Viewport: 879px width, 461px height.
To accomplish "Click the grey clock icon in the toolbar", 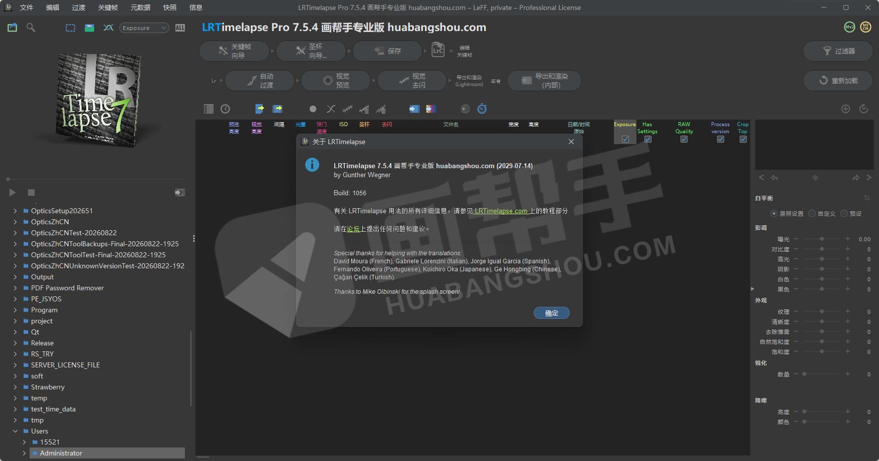I will [226, 109].
